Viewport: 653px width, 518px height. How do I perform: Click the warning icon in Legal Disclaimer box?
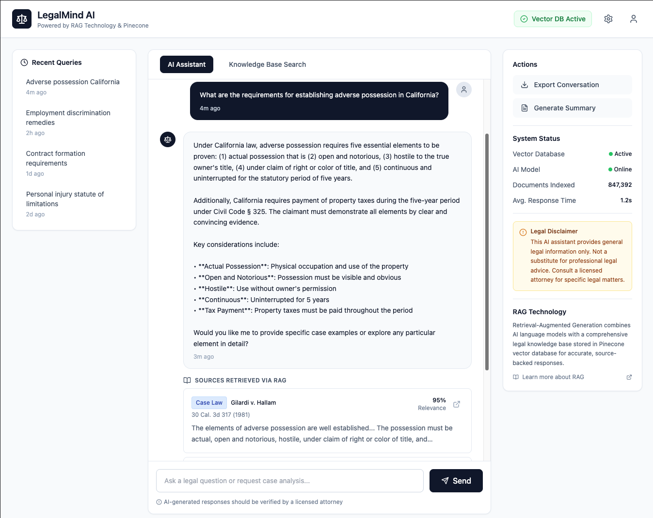(523, 232)
